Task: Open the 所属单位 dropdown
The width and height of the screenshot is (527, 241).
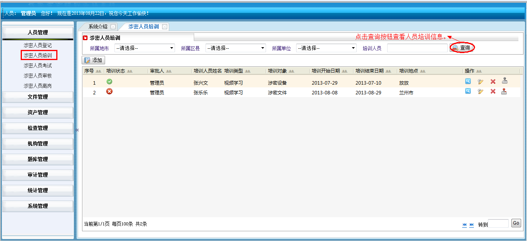Action: point(326,48)
